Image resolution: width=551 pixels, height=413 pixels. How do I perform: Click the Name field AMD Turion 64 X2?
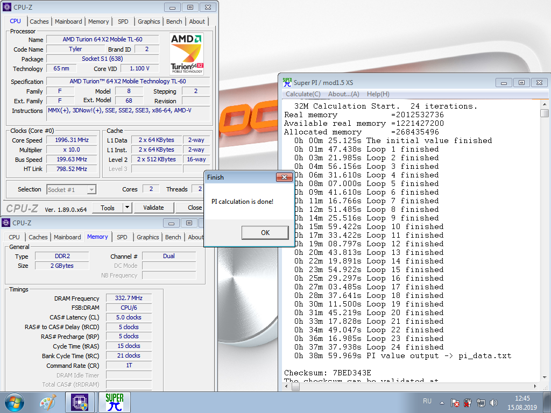point(103,39)
